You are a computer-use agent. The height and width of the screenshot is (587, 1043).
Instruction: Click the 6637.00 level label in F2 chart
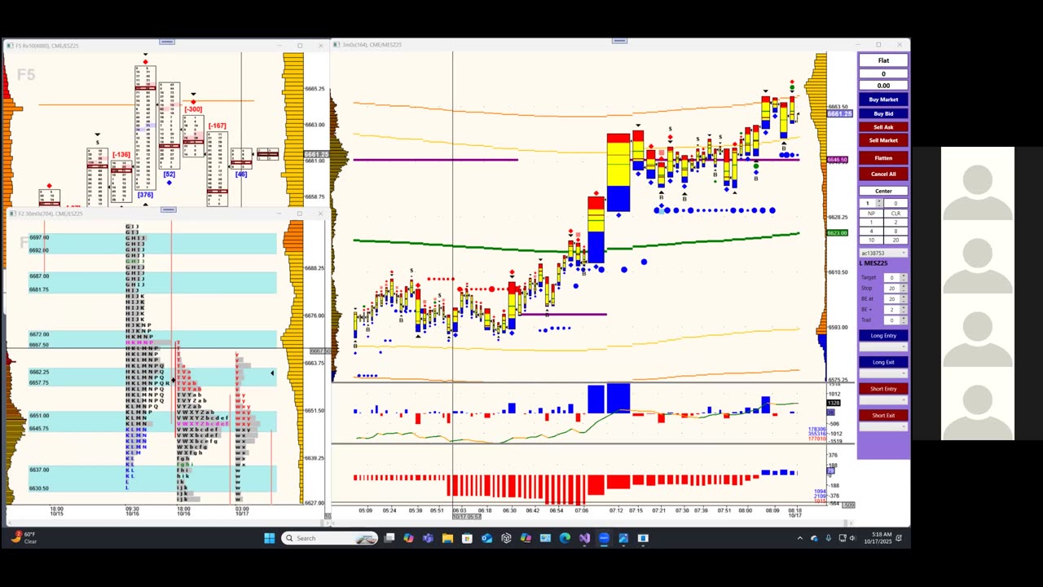tap(39, 470)
